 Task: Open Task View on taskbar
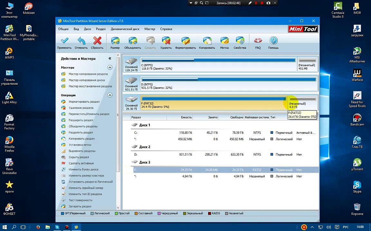pos(23,227)
